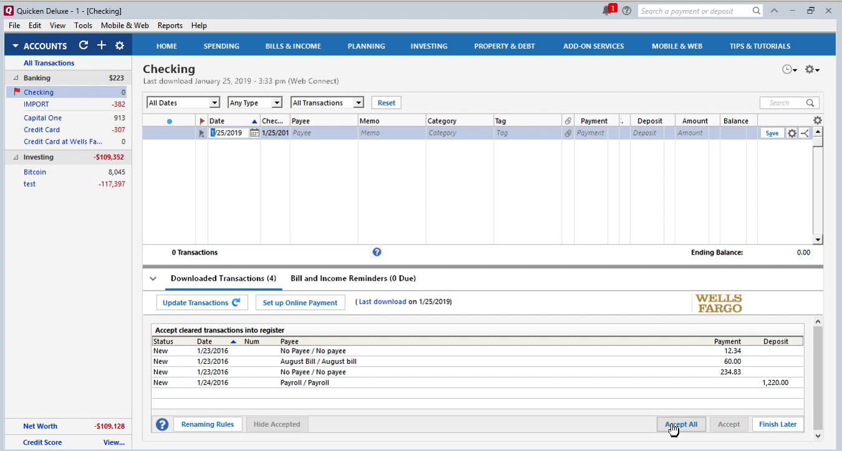842x451 pixels.
Task: Open the help question mark in title bar
Action: pos(627,11)
